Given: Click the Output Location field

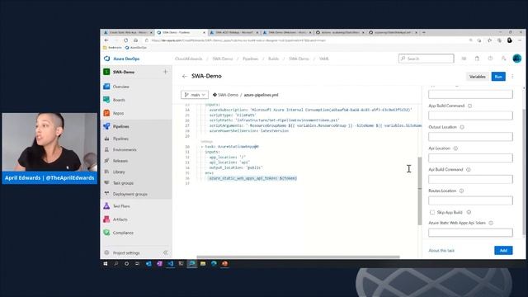Looking at the screenshot, I should coord(470,137).
